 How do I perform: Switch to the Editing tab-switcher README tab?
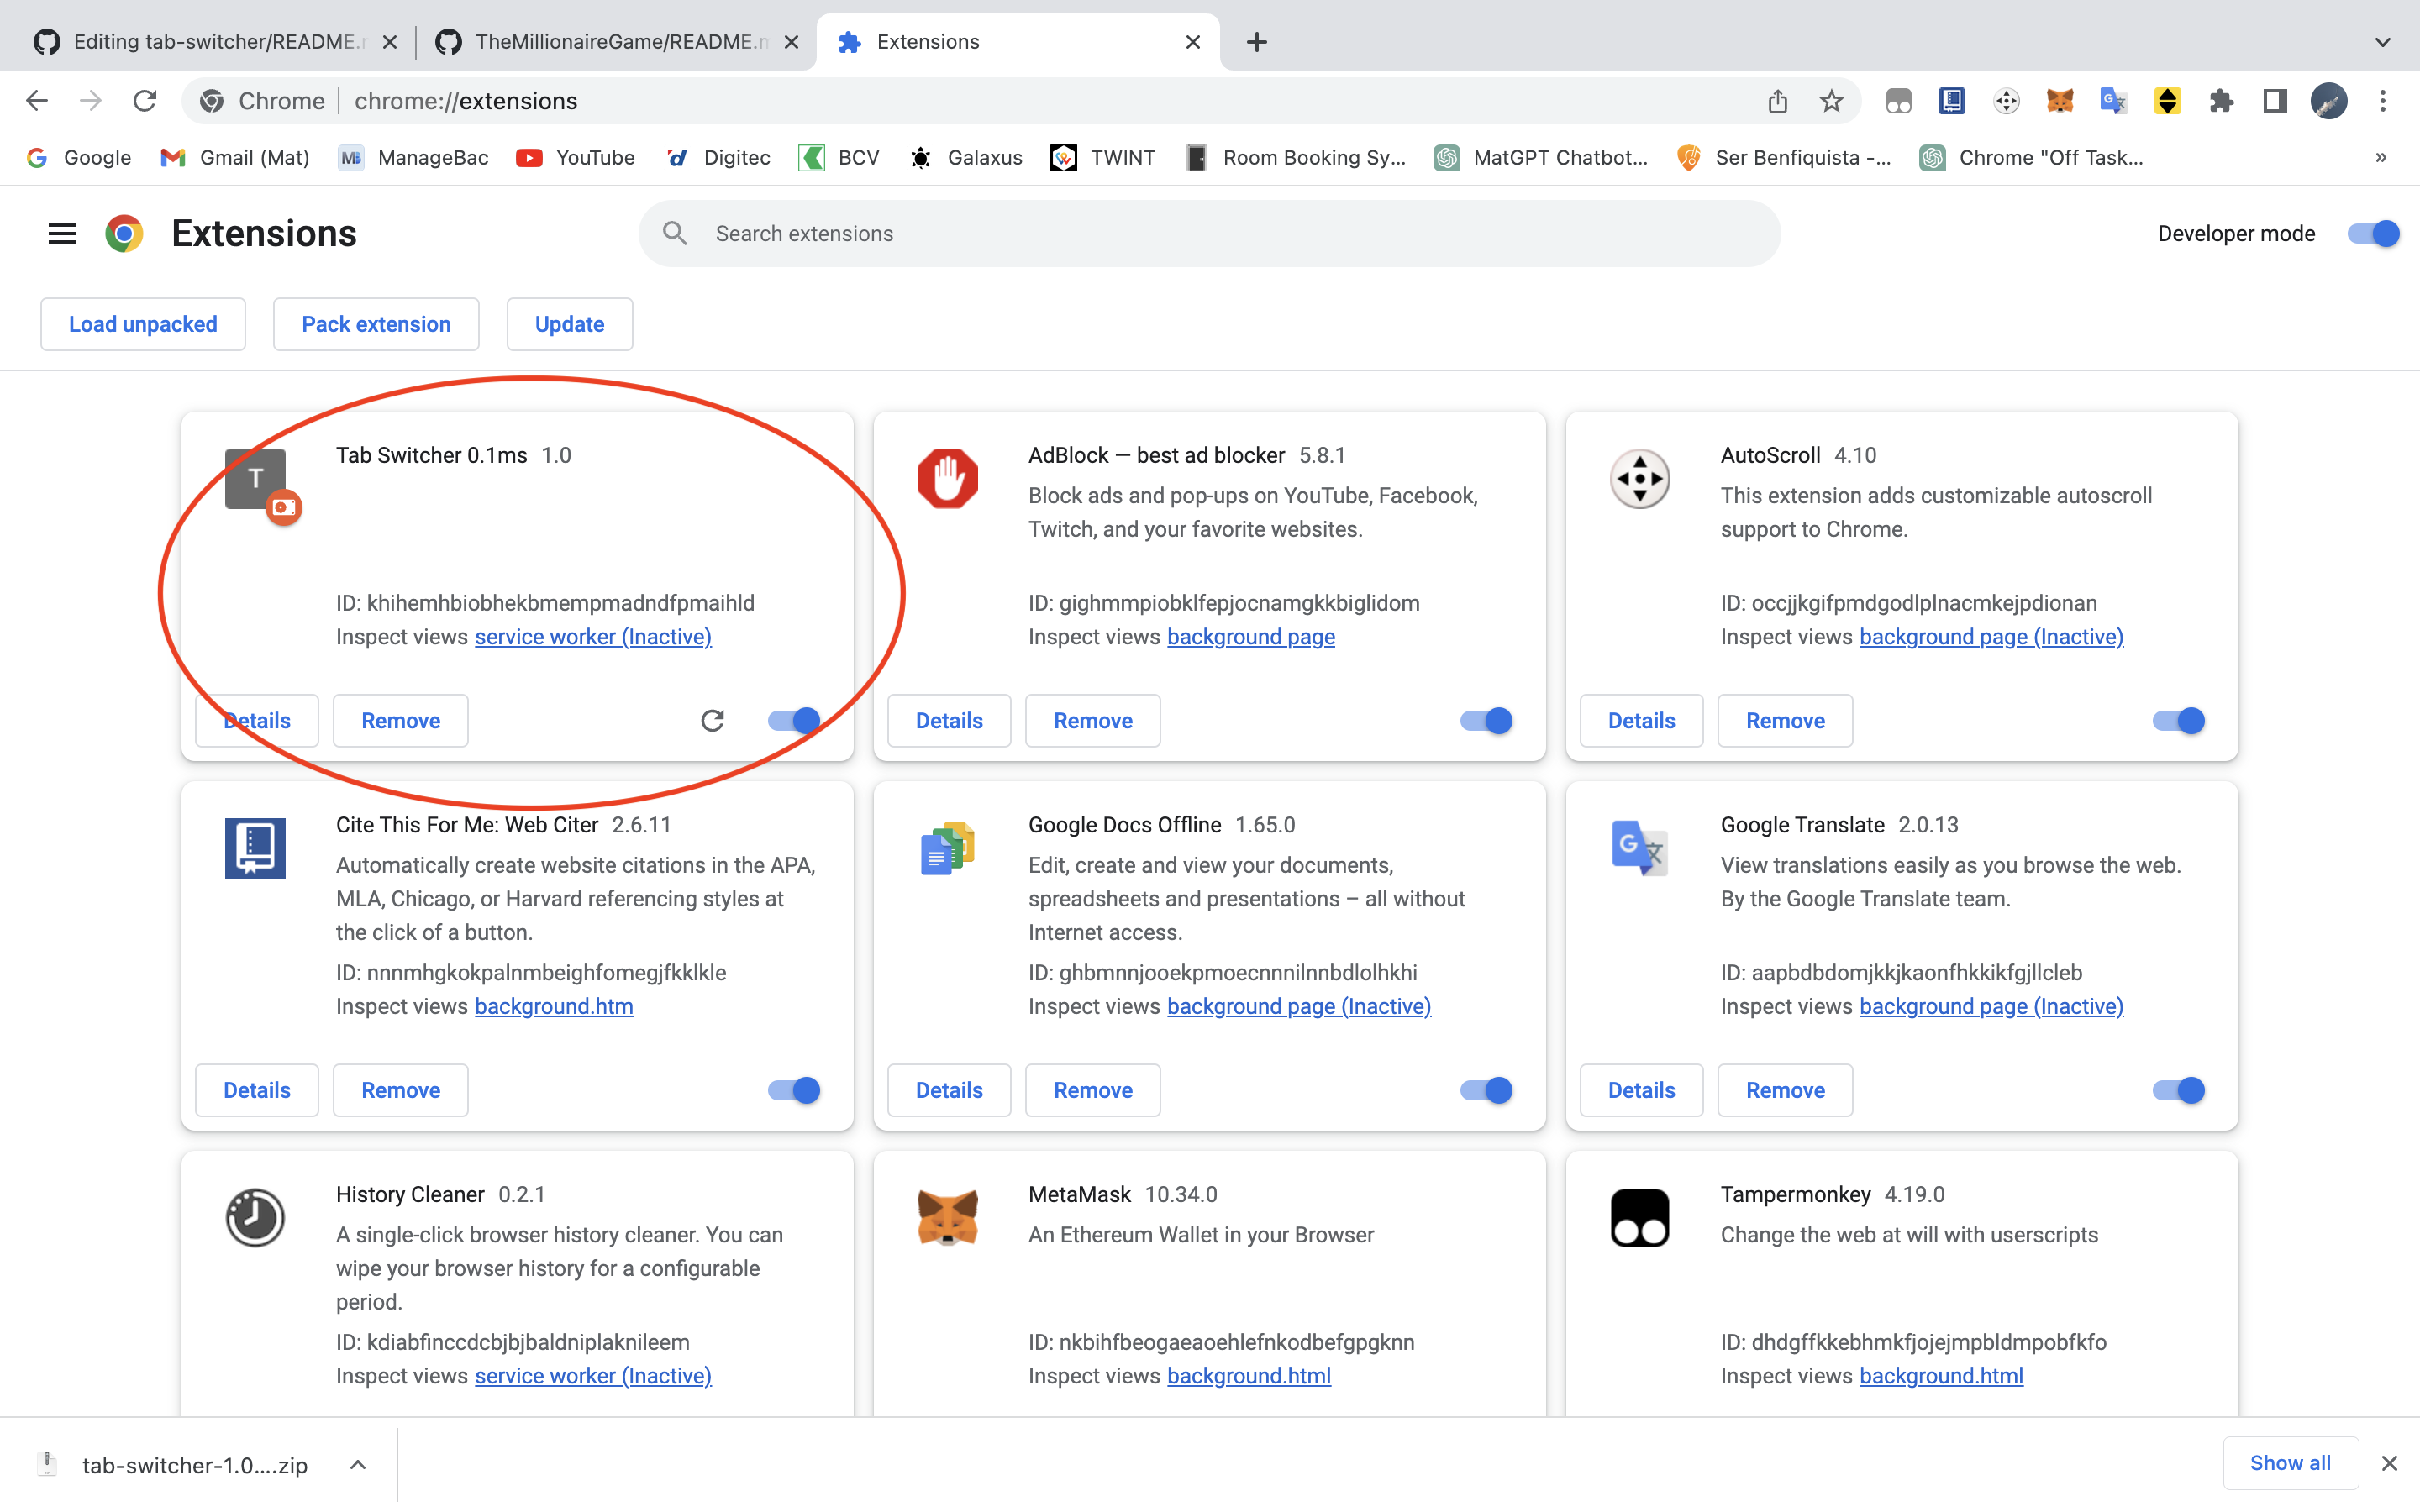click(x=210, y=41)
